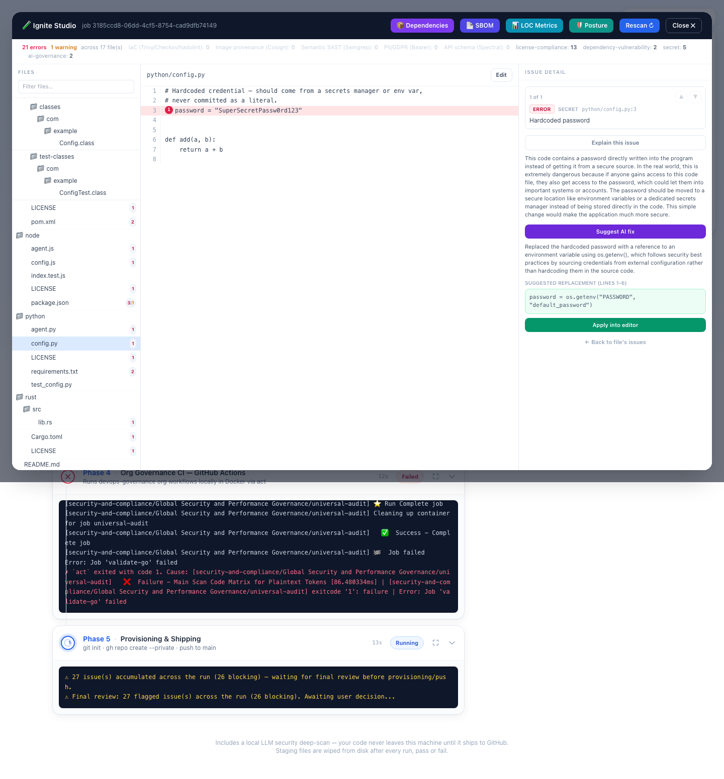The height and width of the screenshot is (779, 724).
Task: Click folder icon beside classes com
Action: 41,119
